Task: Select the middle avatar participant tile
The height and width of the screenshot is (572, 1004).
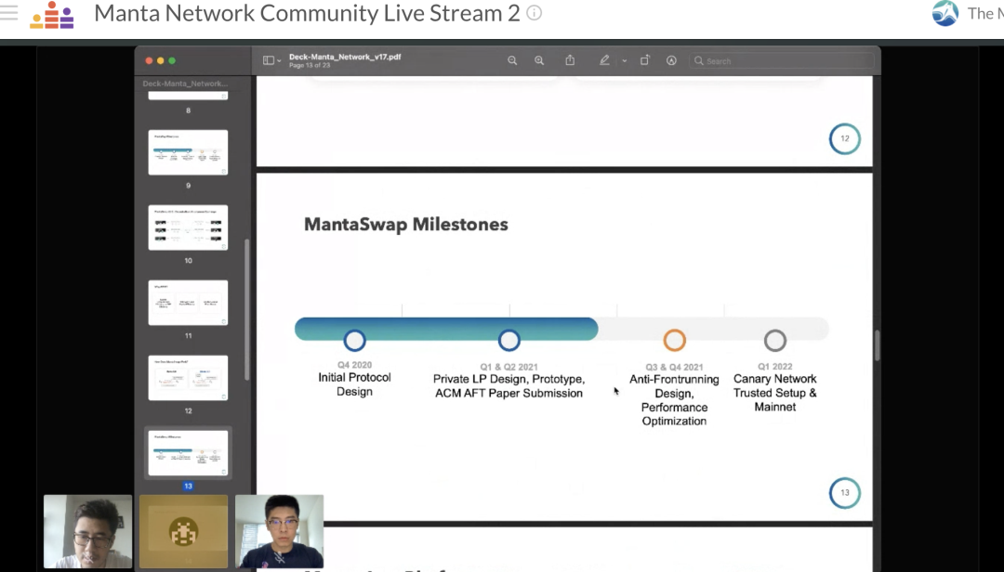Action: pyautogui.click(x=184, y=531)
